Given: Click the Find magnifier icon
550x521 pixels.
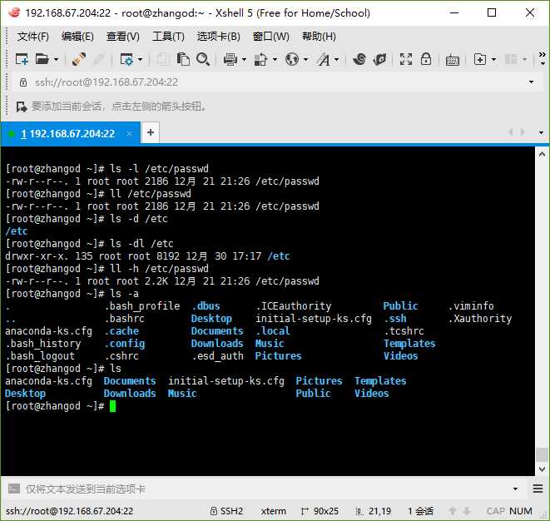Looking at the screenshot, I should point(204,59).
